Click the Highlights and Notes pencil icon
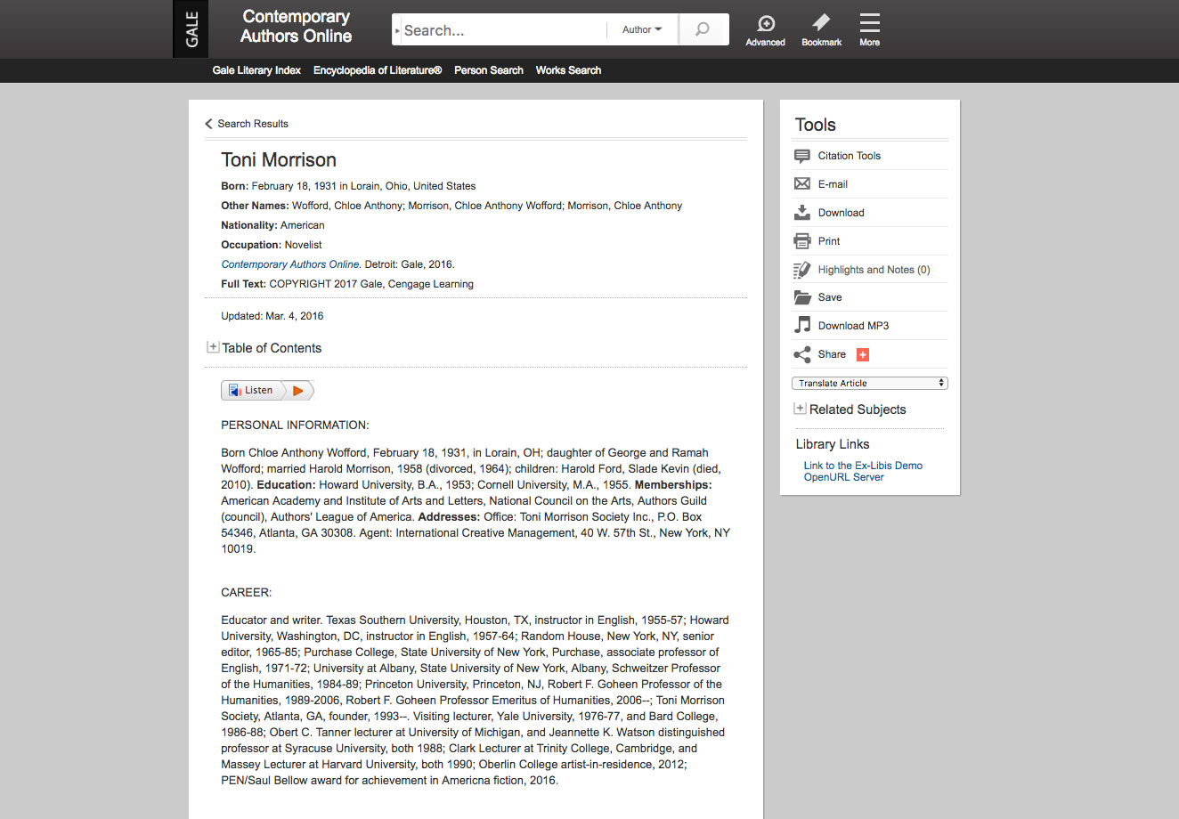 coord(802,270)
